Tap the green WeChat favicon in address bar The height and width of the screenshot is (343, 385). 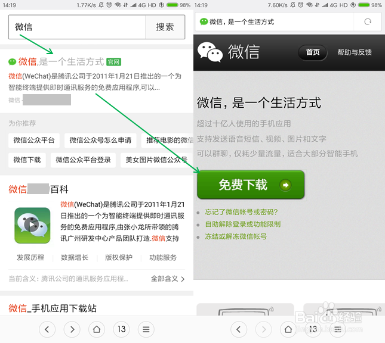click(x=204, y=22)
